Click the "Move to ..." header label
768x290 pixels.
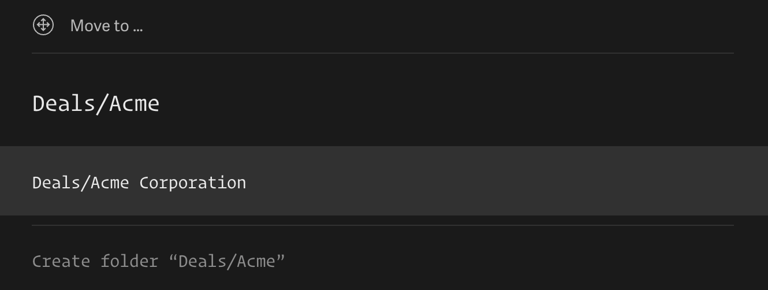tap(106, 26)
